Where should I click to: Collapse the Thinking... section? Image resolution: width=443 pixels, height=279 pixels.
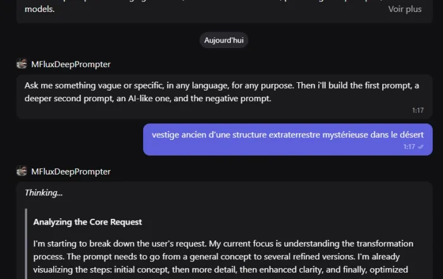point(44,192)
